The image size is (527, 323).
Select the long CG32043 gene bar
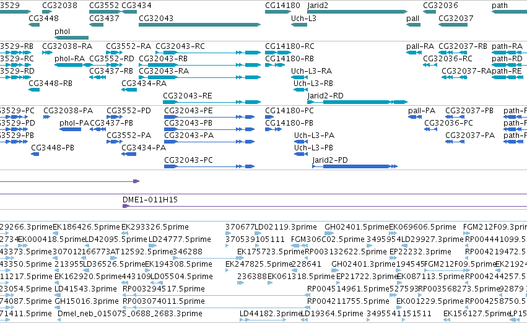199,25
